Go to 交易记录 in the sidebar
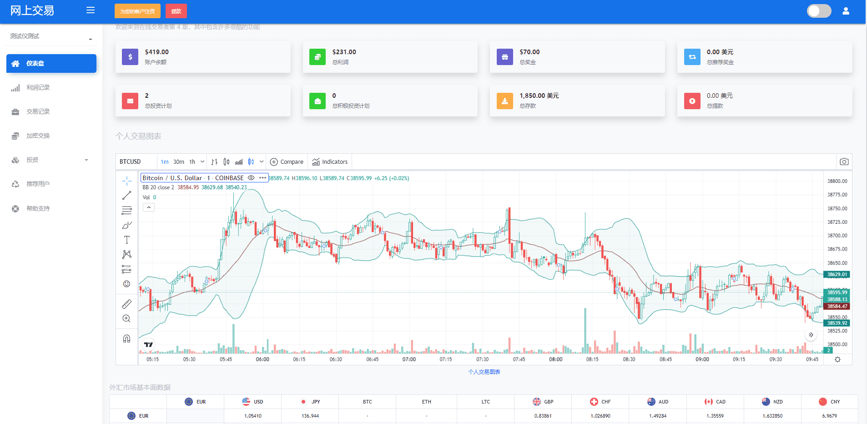This screenshot has height=424, width=867. [x=38, y=111]
